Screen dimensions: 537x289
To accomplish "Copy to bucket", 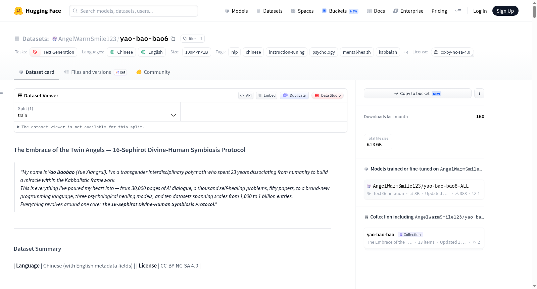I will 418,93.
